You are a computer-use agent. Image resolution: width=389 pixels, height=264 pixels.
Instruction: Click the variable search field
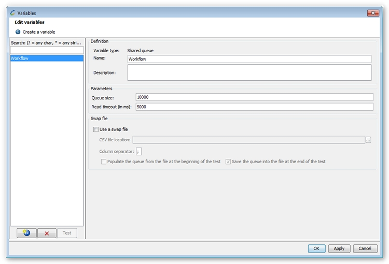[x=47, y=50]
